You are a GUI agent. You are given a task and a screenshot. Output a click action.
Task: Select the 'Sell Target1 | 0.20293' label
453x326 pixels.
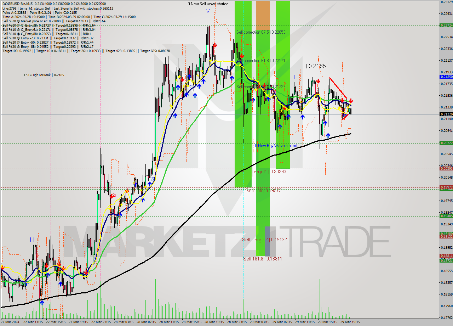coord(264,172)
